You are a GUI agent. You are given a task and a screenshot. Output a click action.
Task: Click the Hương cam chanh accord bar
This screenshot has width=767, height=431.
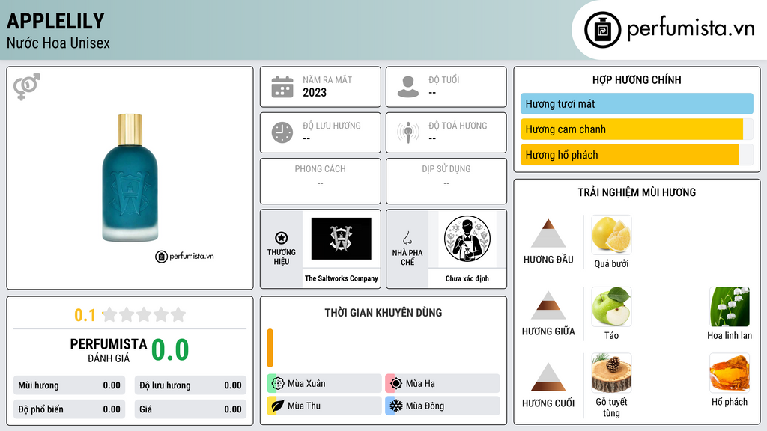[x=637, y=129]
